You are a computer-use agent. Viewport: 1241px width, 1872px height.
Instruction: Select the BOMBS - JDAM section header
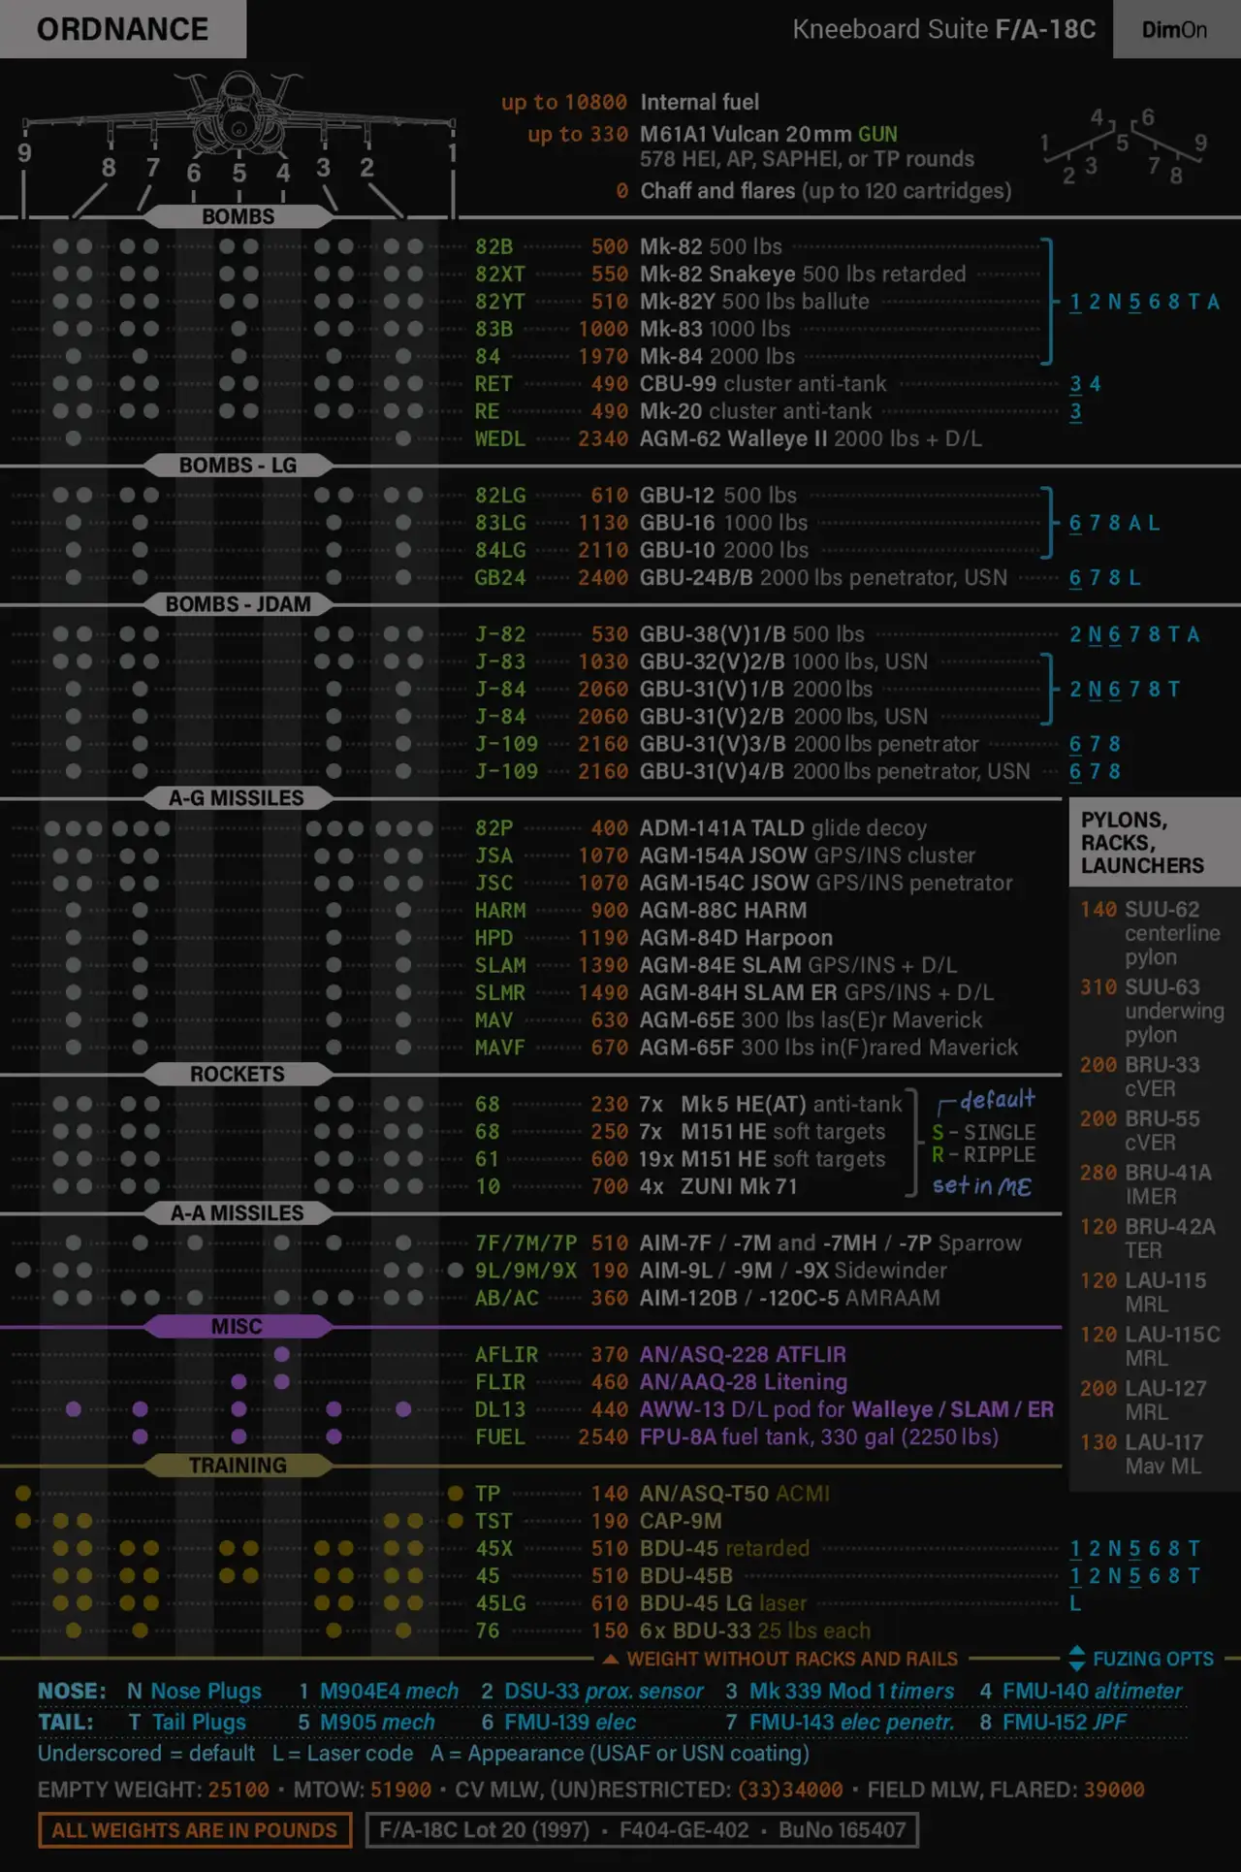coord(238,604)
